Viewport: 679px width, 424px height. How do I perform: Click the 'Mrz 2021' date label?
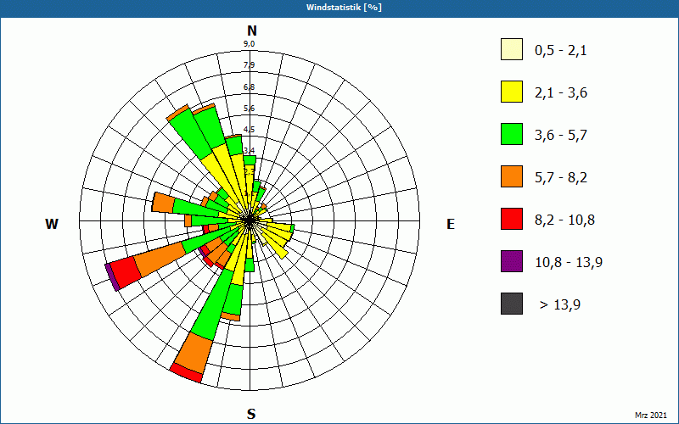coord(651,416)
